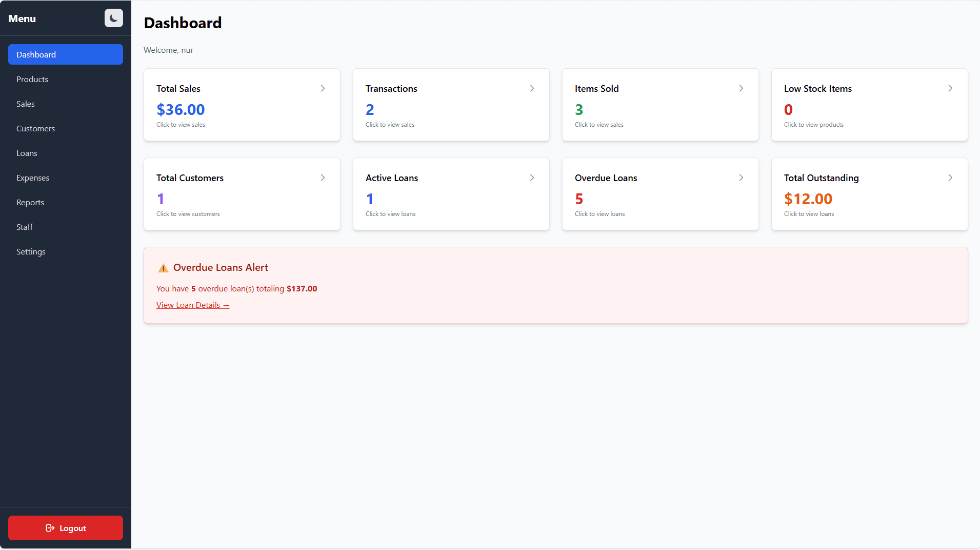Click 'Click to view products' text
The height and width of the screenshot is (550, 980).
[814, 125]
